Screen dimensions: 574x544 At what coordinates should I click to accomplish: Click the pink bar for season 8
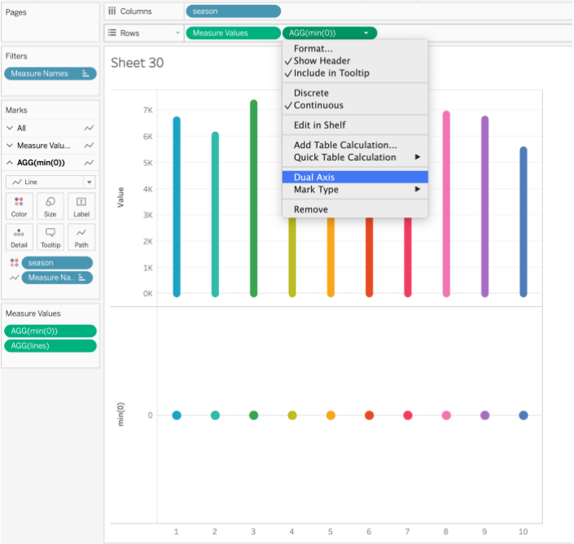click(446, 204)
